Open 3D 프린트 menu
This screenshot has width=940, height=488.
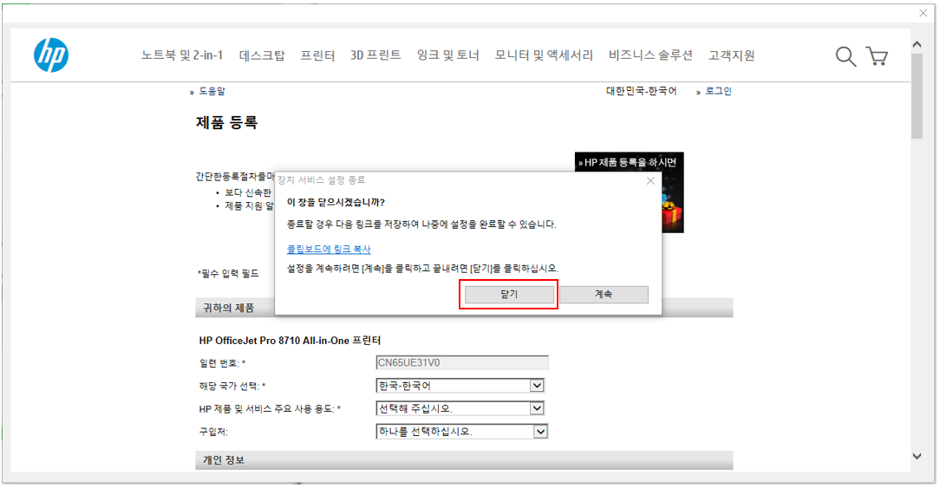[x=375, y=55]
